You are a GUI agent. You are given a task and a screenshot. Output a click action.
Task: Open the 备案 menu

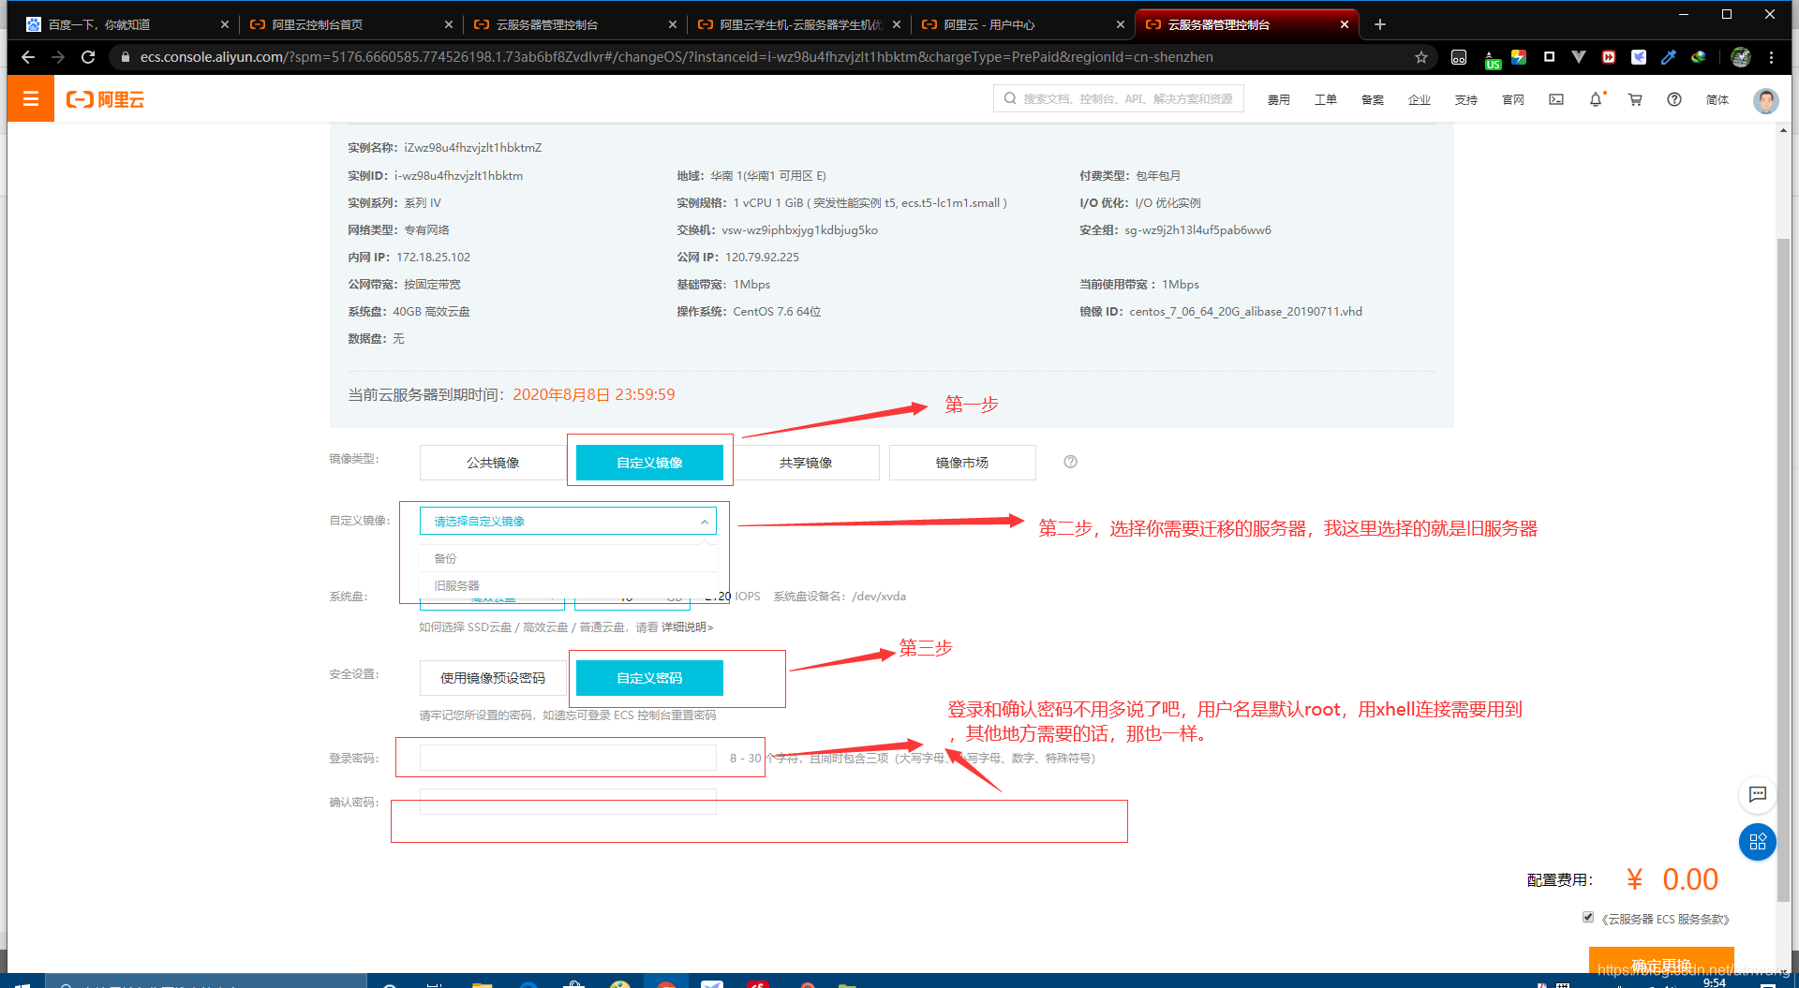[x=1373, y=99]
